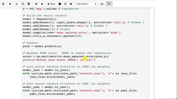
Task: Click the comment about saving structure to YAML
Action: pos(67,84)
